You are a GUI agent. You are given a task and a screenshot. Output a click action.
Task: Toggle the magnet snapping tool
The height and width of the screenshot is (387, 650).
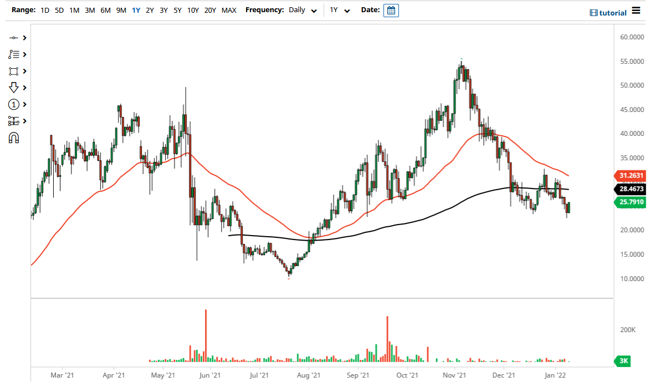14,138
